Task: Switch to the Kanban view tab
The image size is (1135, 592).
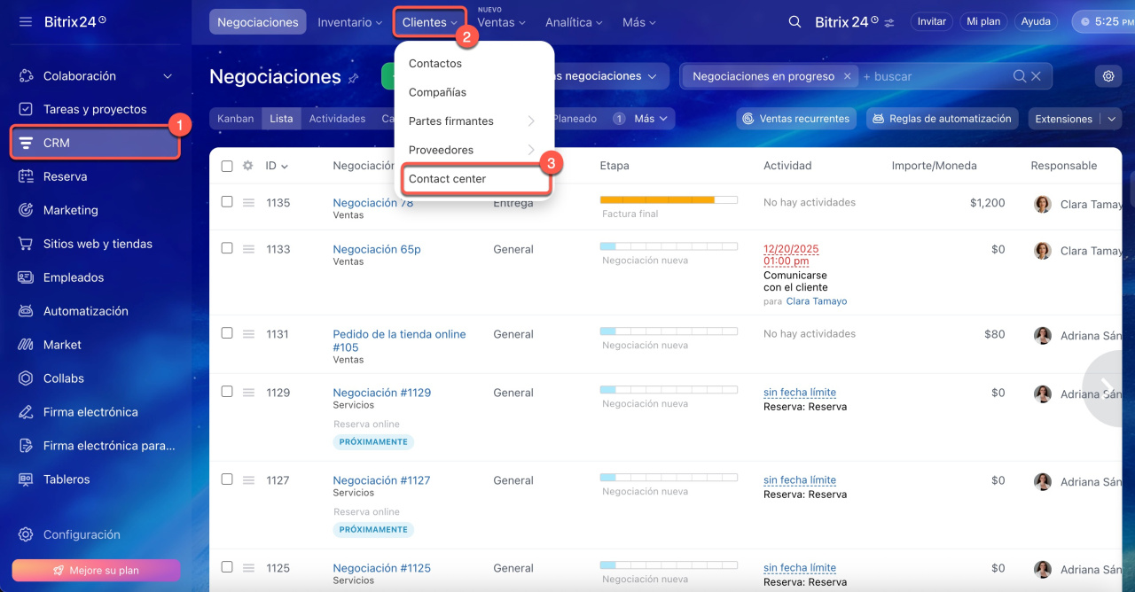Action: (235, 119)
